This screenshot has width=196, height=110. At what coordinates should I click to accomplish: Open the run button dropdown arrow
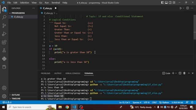pos(183,8)
